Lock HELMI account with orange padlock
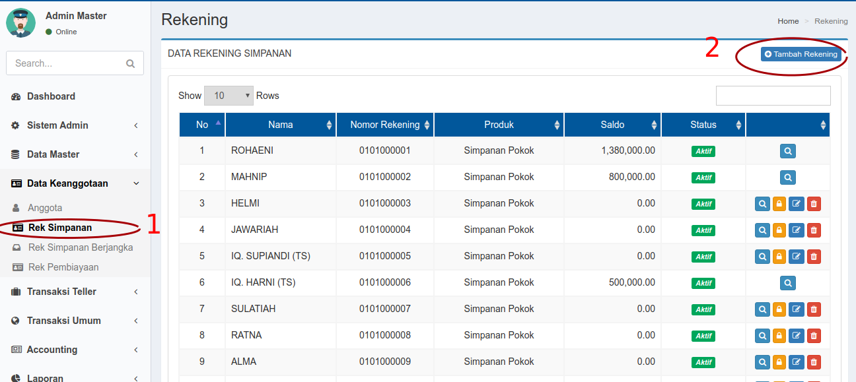856x382 pixels. [779, 204]
